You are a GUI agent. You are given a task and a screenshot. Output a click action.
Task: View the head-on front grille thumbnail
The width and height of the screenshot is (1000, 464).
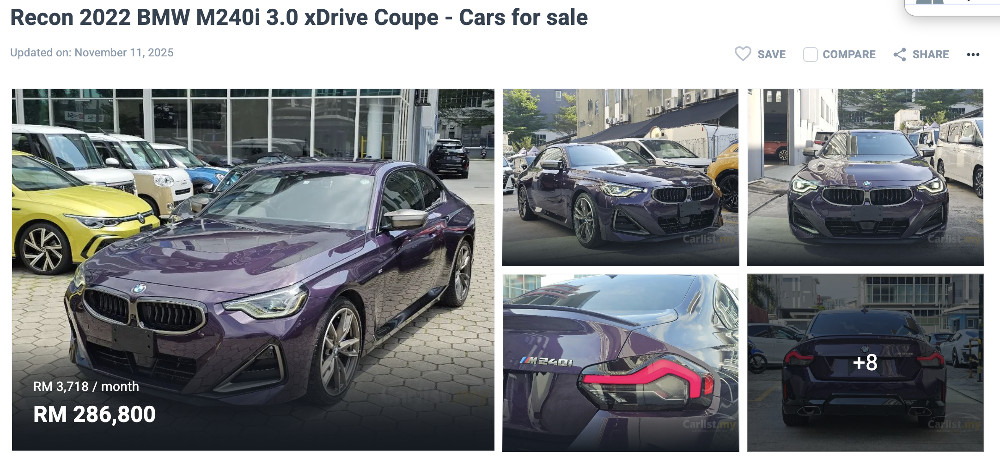click(x=865, y=177)
